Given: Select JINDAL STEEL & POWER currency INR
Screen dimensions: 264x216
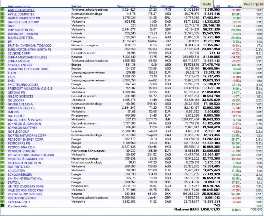Looking at the screenshot, I should tap(168, 119).
